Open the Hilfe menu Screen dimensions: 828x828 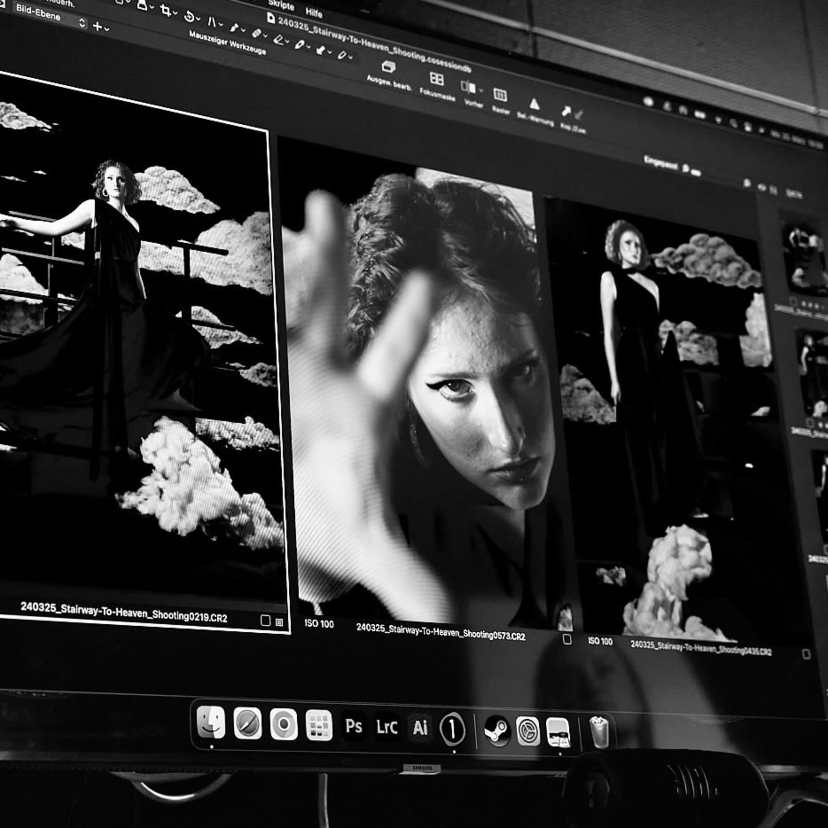point(314,13)
